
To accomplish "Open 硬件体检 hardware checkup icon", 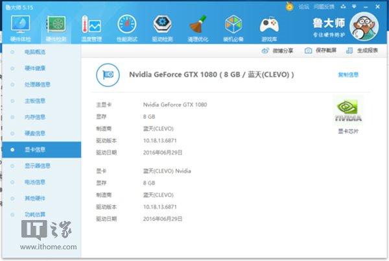I will pyautogui.click(x=19, y=26).
